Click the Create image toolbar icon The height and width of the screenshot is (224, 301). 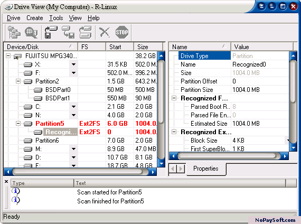51,32
